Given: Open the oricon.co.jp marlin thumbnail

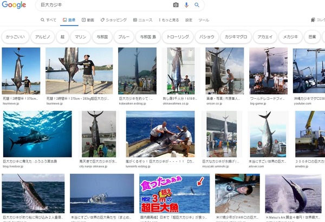Looking at the screenshot, I should click(225, 71).
